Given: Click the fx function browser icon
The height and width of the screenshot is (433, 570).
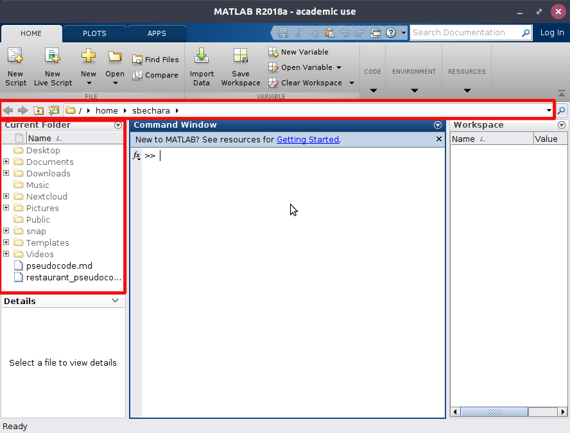Looking at the screenshot, I should (137, 156).
